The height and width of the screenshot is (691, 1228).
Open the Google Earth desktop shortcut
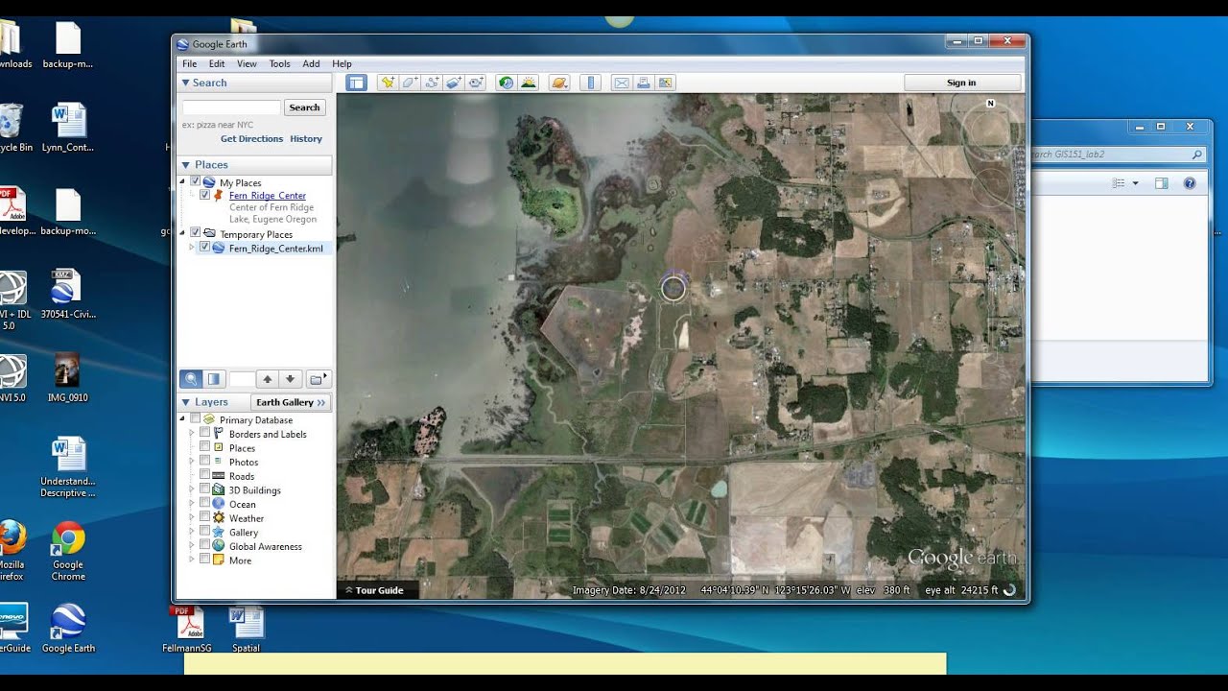click(68, 629)
